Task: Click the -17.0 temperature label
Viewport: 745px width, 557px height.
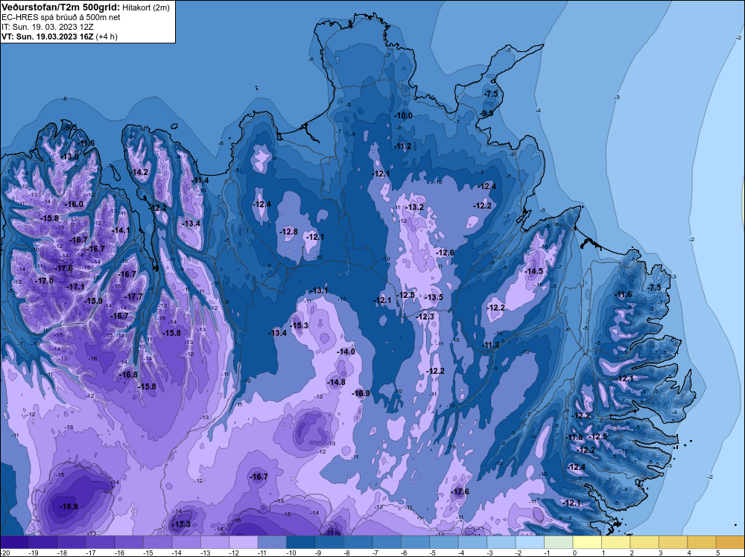Action: pos(44,281)
